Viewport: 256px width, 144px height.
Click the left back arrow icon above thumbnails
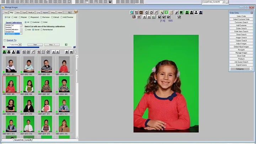pos(71,52)
